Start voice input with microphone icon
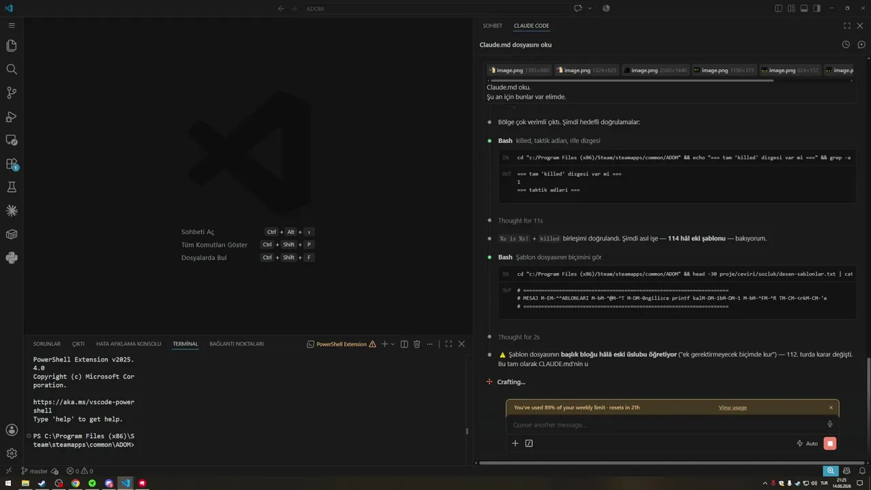Image resolution: width=871 pixels, height=490 pixels. tap(829, 424)
